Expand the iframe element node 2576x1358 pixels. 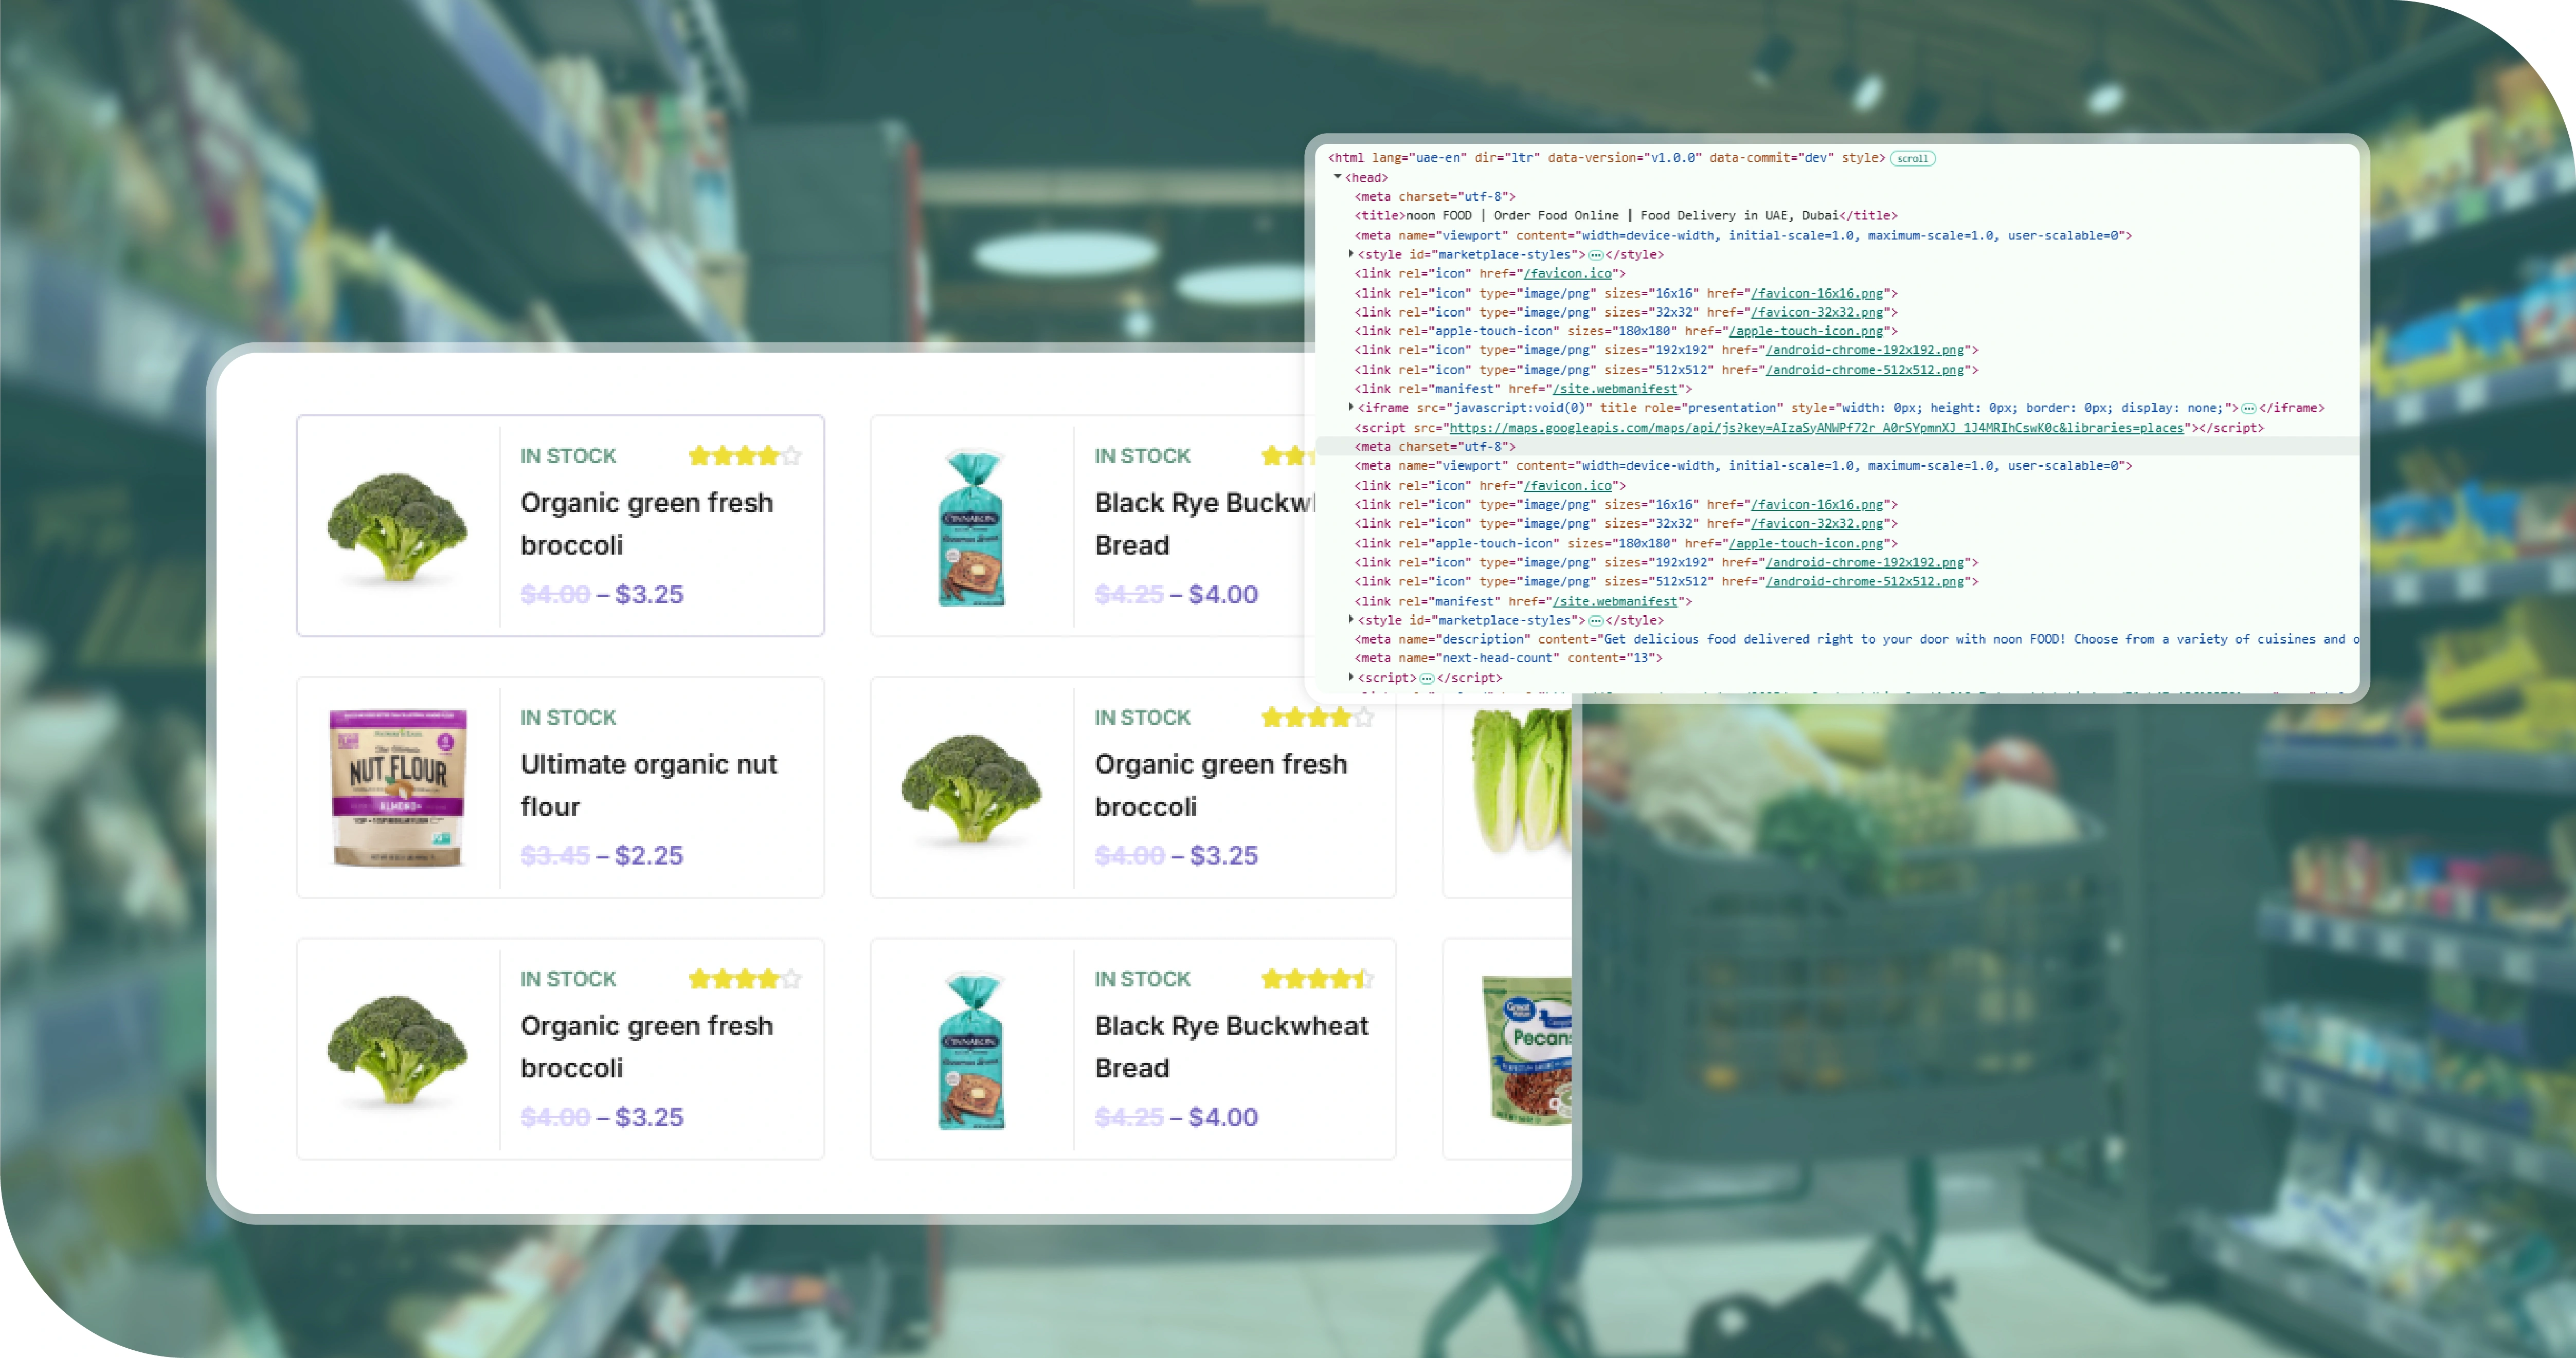pos(1350,408)
